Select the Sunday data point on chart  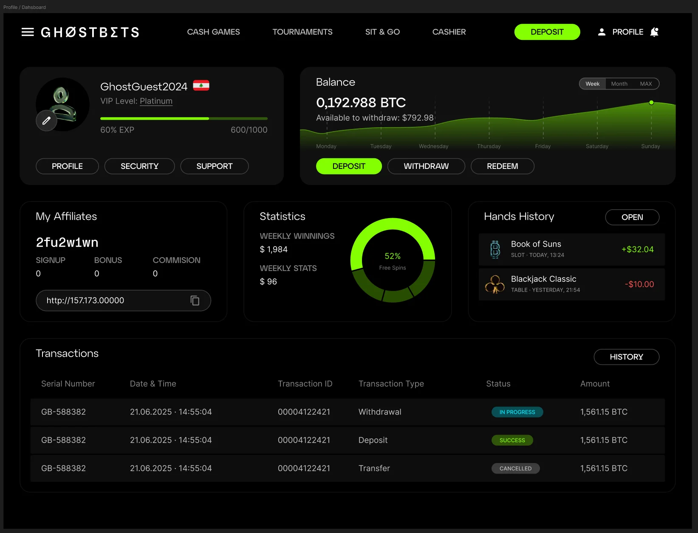651,103
